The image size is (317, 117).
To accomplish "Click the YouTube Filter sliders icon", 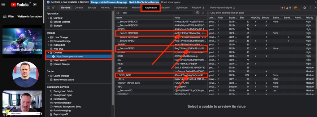I will pos(5,17).
